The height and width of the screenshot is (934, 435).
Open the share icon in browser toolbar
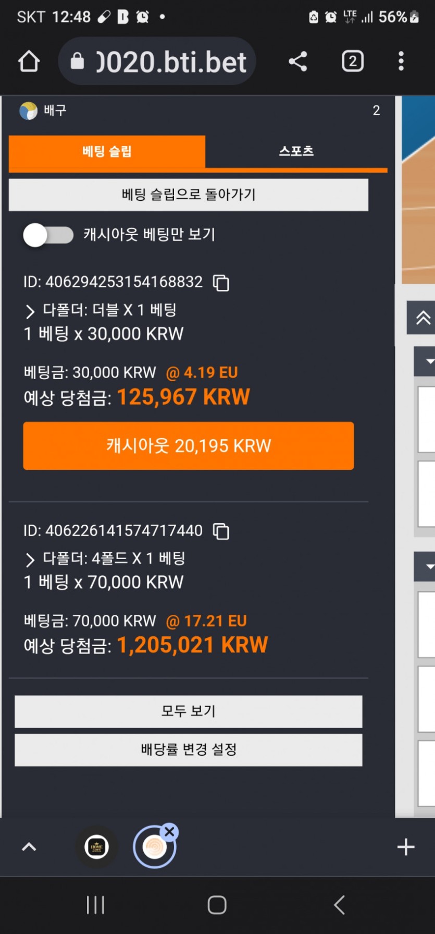pyautogui.click(x=298, y=62)
